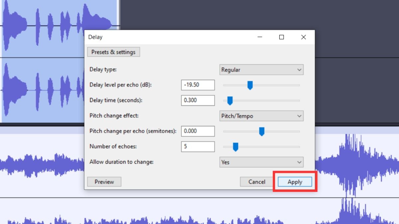The height and width of the screenshot is (224, 399).
Task: Click the Delay level per echo field
Action: point(198,85)
